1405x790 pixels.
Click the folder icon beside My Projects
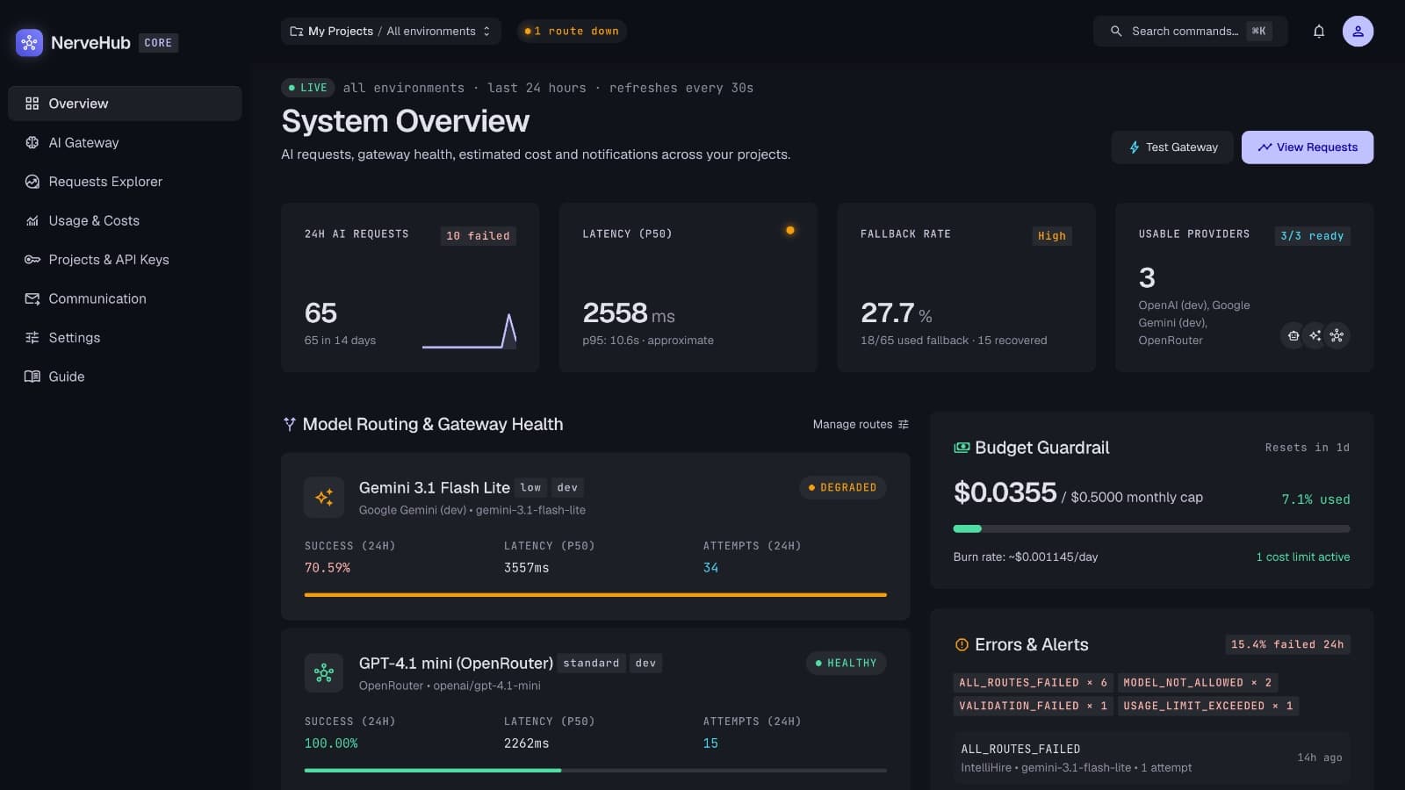[x=297, y=31]
